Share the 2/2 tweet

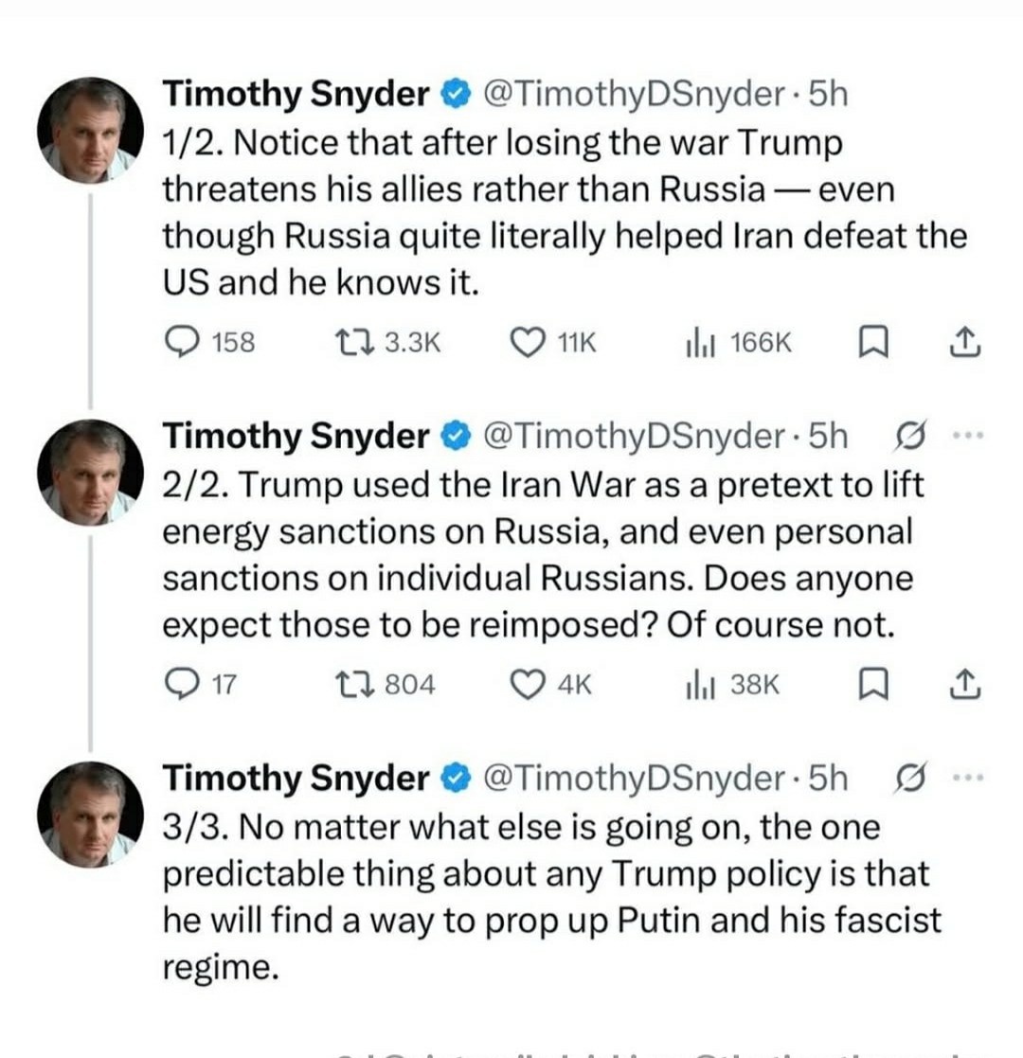[x=963, y=684]
